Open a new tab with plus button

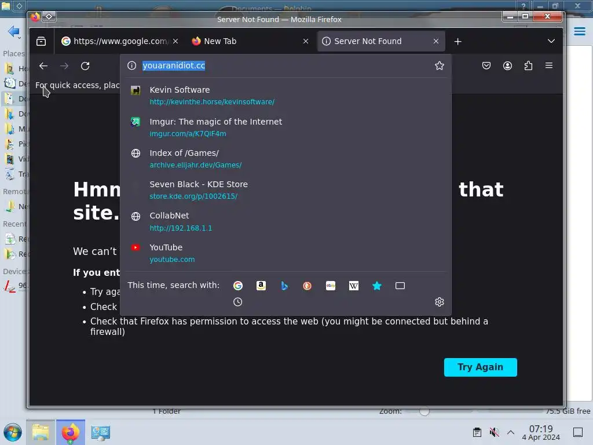pos(457,41)
